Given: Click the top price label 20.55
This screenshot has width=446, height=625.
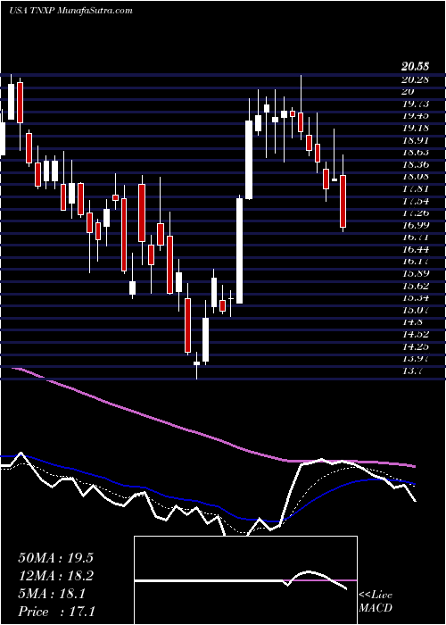Looking at the screenshot, I should point(416,68).
